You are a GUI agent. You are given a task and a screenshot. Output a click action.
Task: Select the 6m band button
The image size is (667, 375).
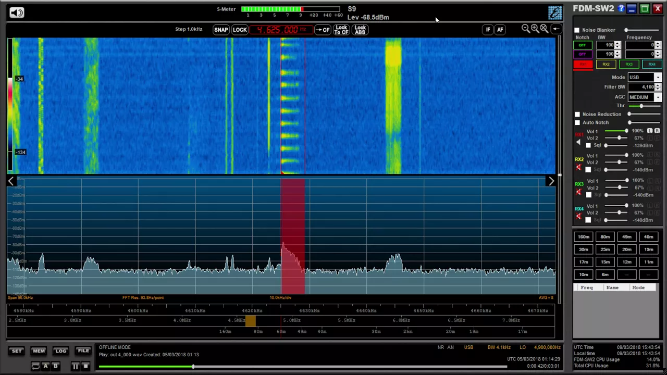pos(605,274)
